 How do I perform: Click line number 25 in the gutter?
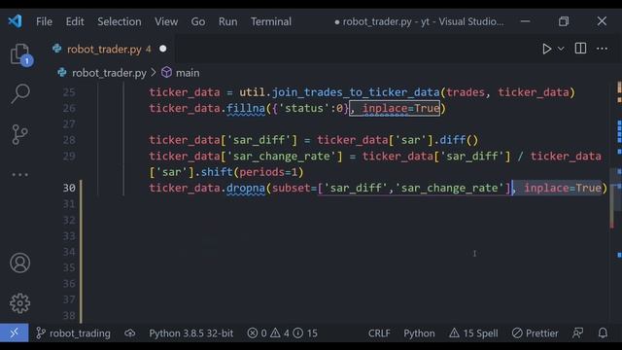pos(69,92)
